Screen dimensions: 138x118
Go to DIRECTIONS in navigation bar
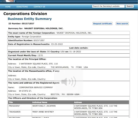click(22, 7)
